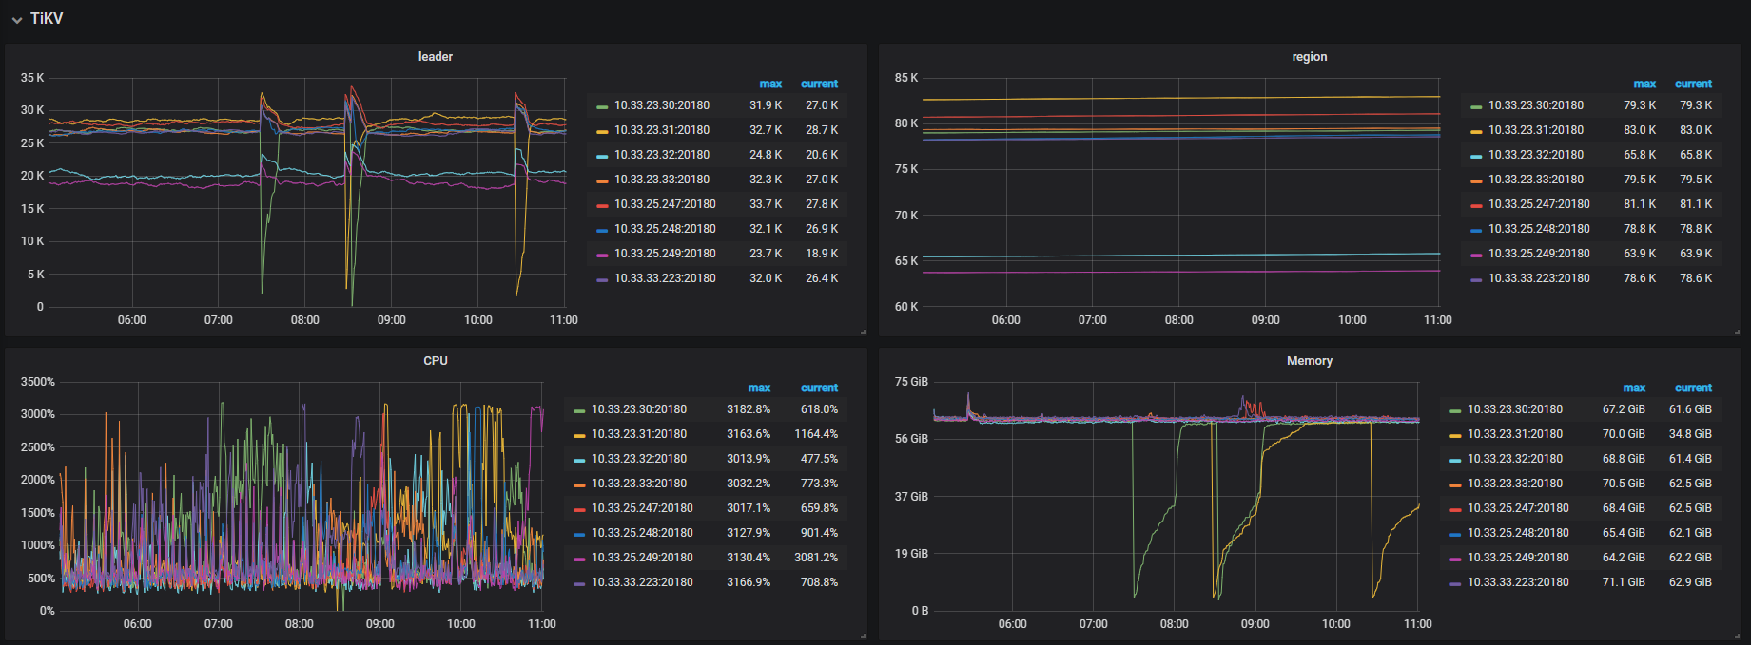Screen dimensions: 1751x645
Task: Click cyan series color icon for 10.33.23.32:20180 in Memory legend
Action: tap(1455, 460)
